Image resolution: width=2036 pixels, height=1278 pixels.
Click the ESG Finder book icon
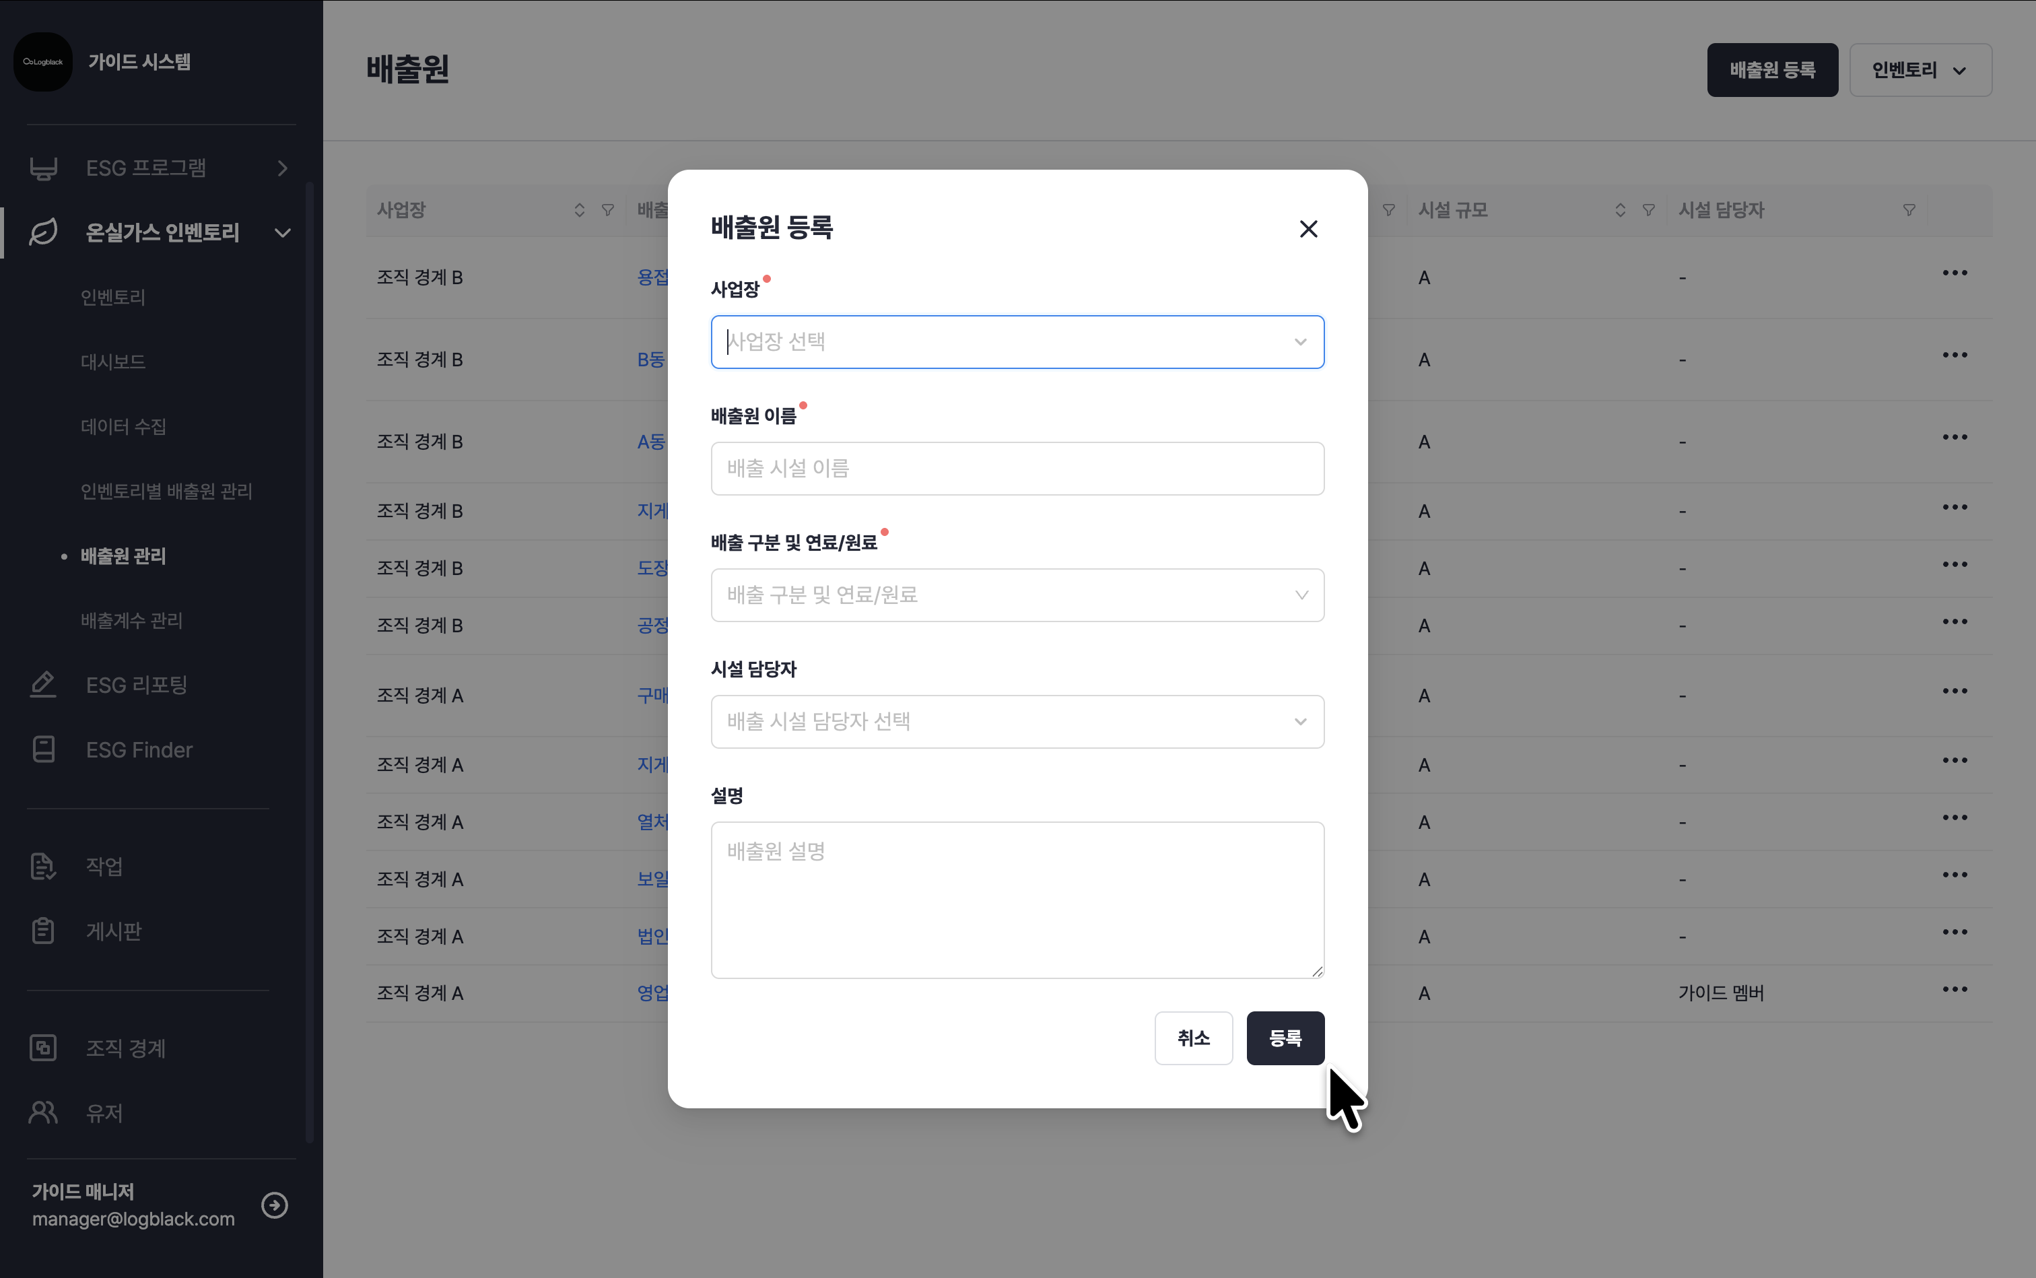tap(43, 749)
